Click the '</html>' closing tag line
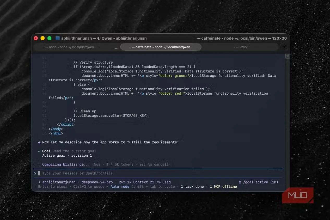The height and width of the screenshot is (220, 330). pyautogui.click(x=56, y=133)
